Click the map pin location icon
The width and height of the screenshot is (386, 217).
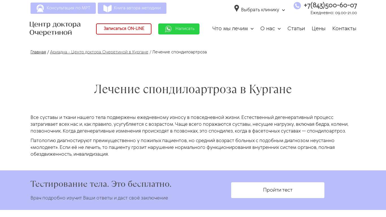coord(237,8)
